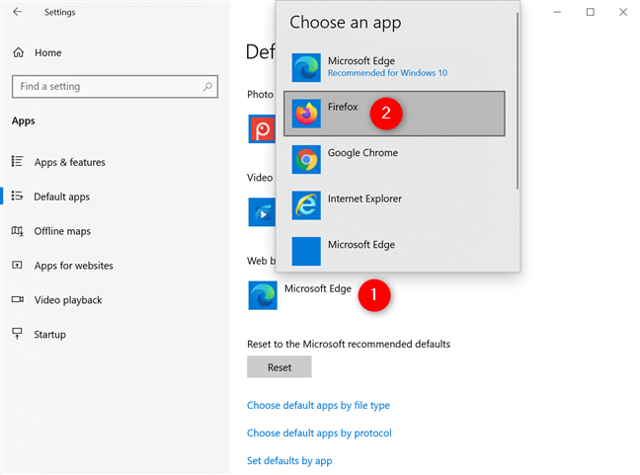Open Offline maps settings
Viewport: 640px width, 475px height.
[x=62, y=231]
